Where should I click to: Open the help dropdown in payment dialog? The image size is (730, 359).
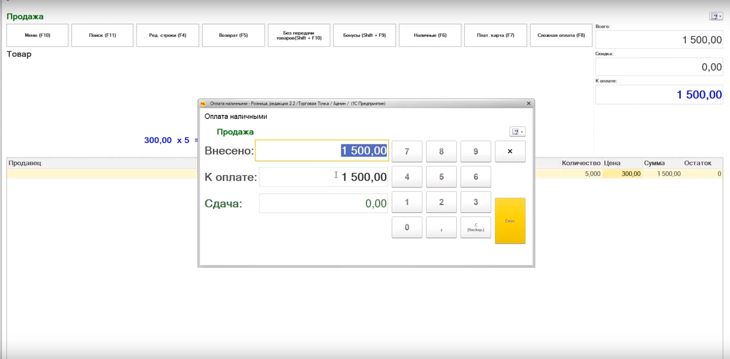point(517,132)
